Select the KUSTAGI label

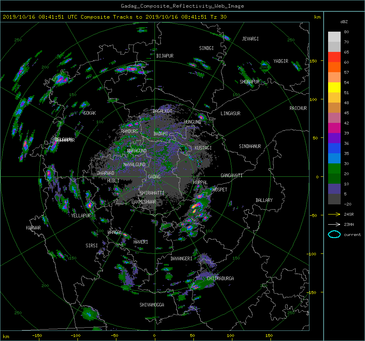203,148
